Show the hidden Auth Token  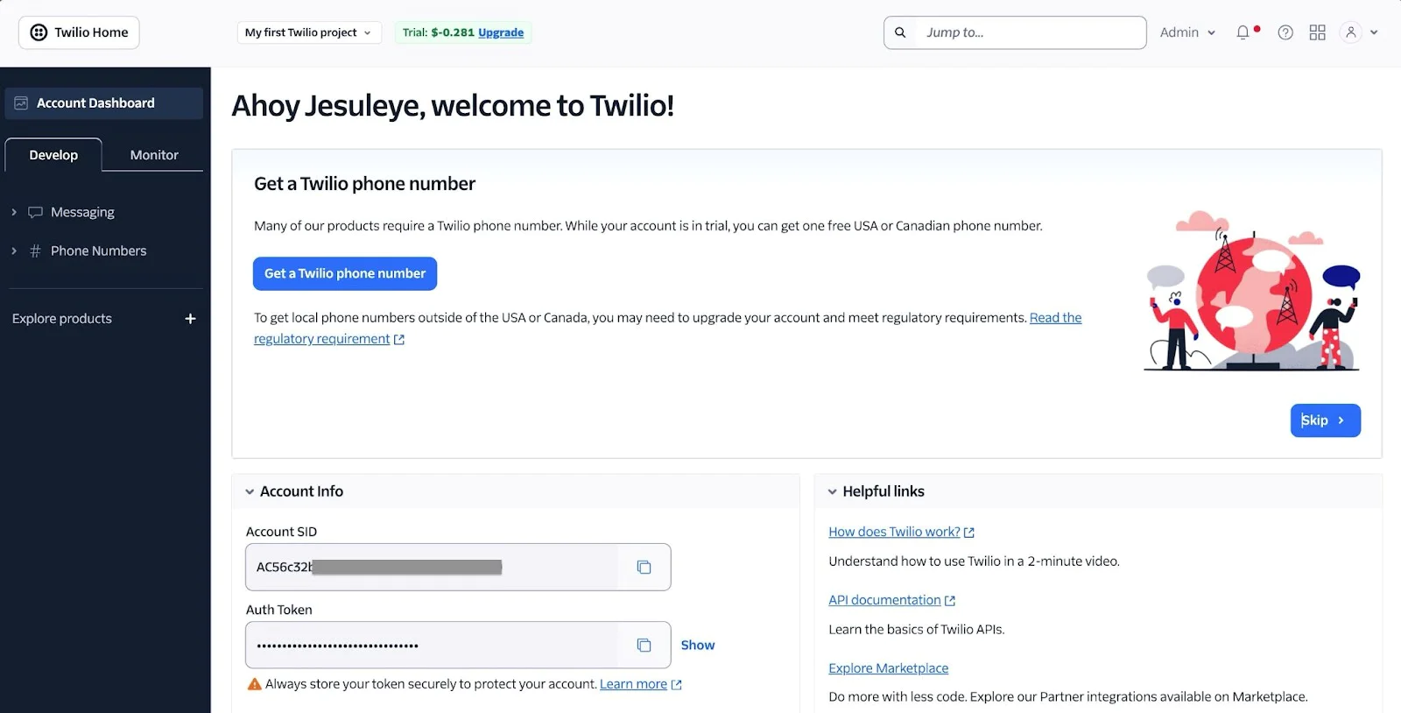[697, 645]
